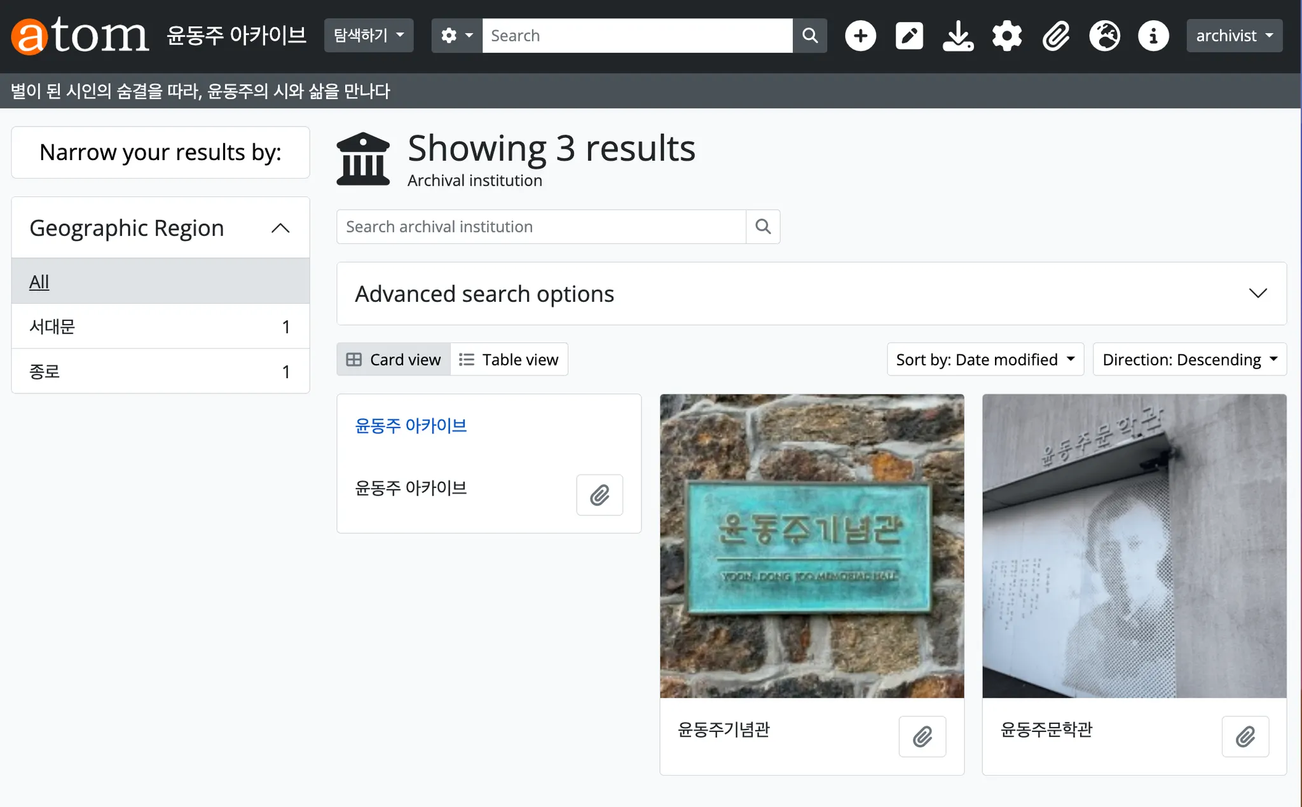Open the Manage (pencil) menu icon
The width and height of the screenshot is (1302, 807).
click(909, 36)
